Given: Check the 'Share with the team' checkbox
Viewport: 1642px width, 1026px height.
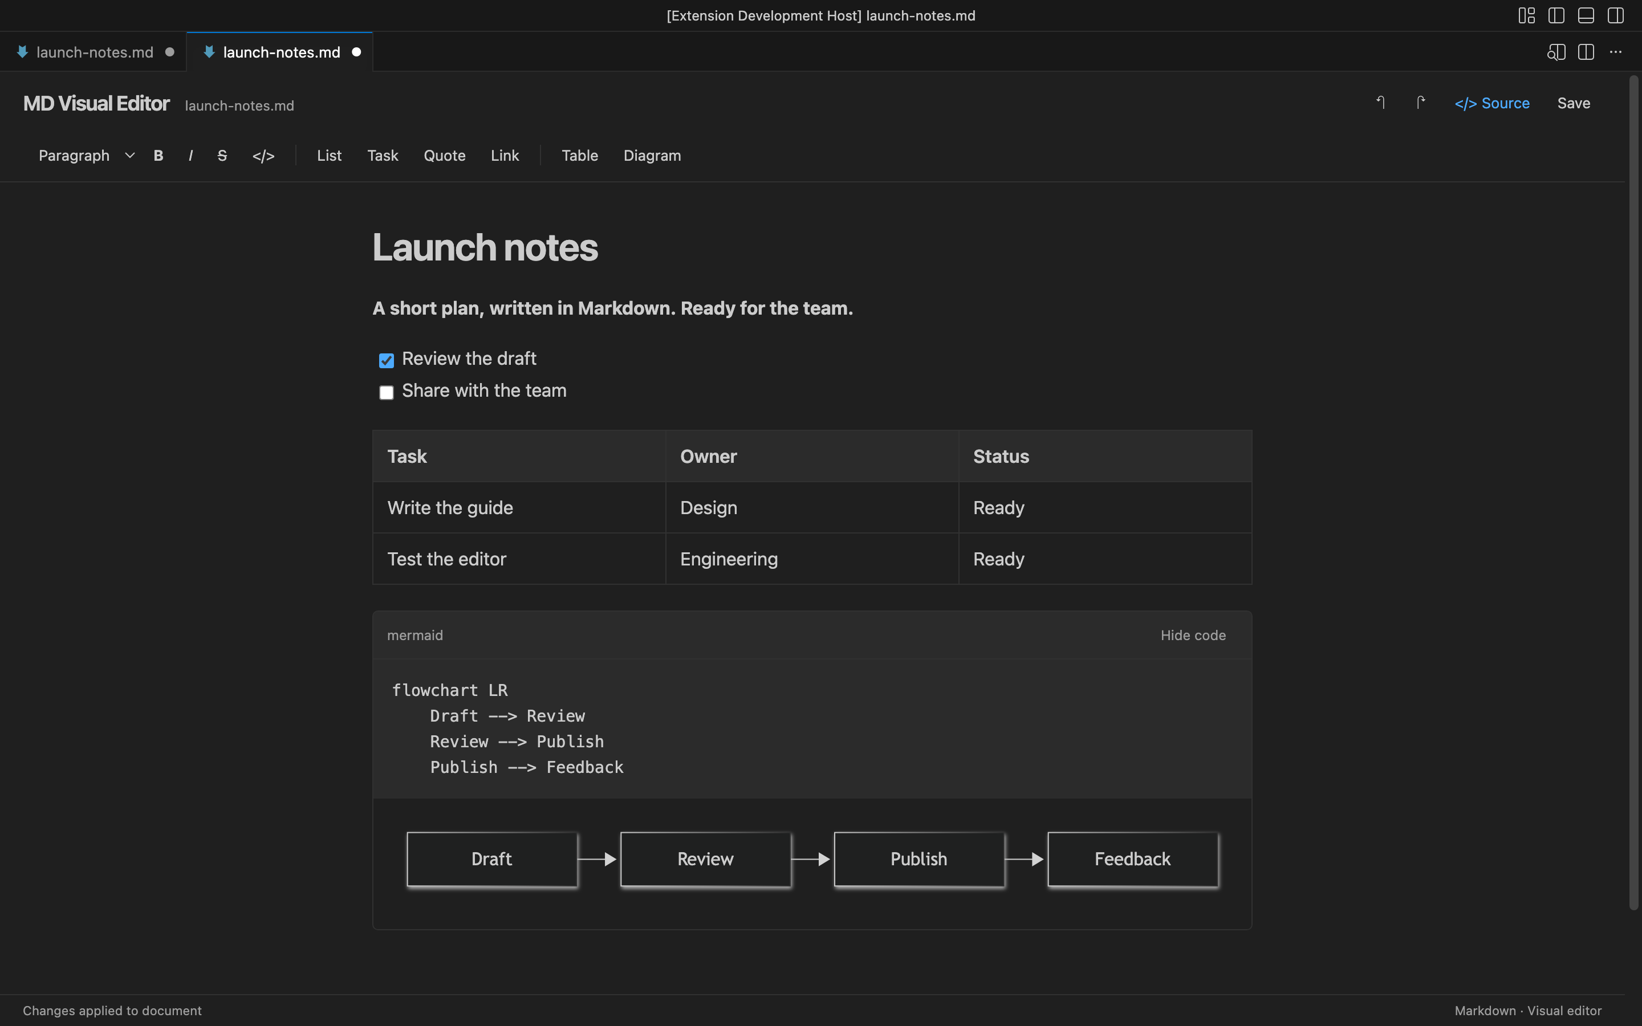Looking at the screenshot, I should [386, 393].
